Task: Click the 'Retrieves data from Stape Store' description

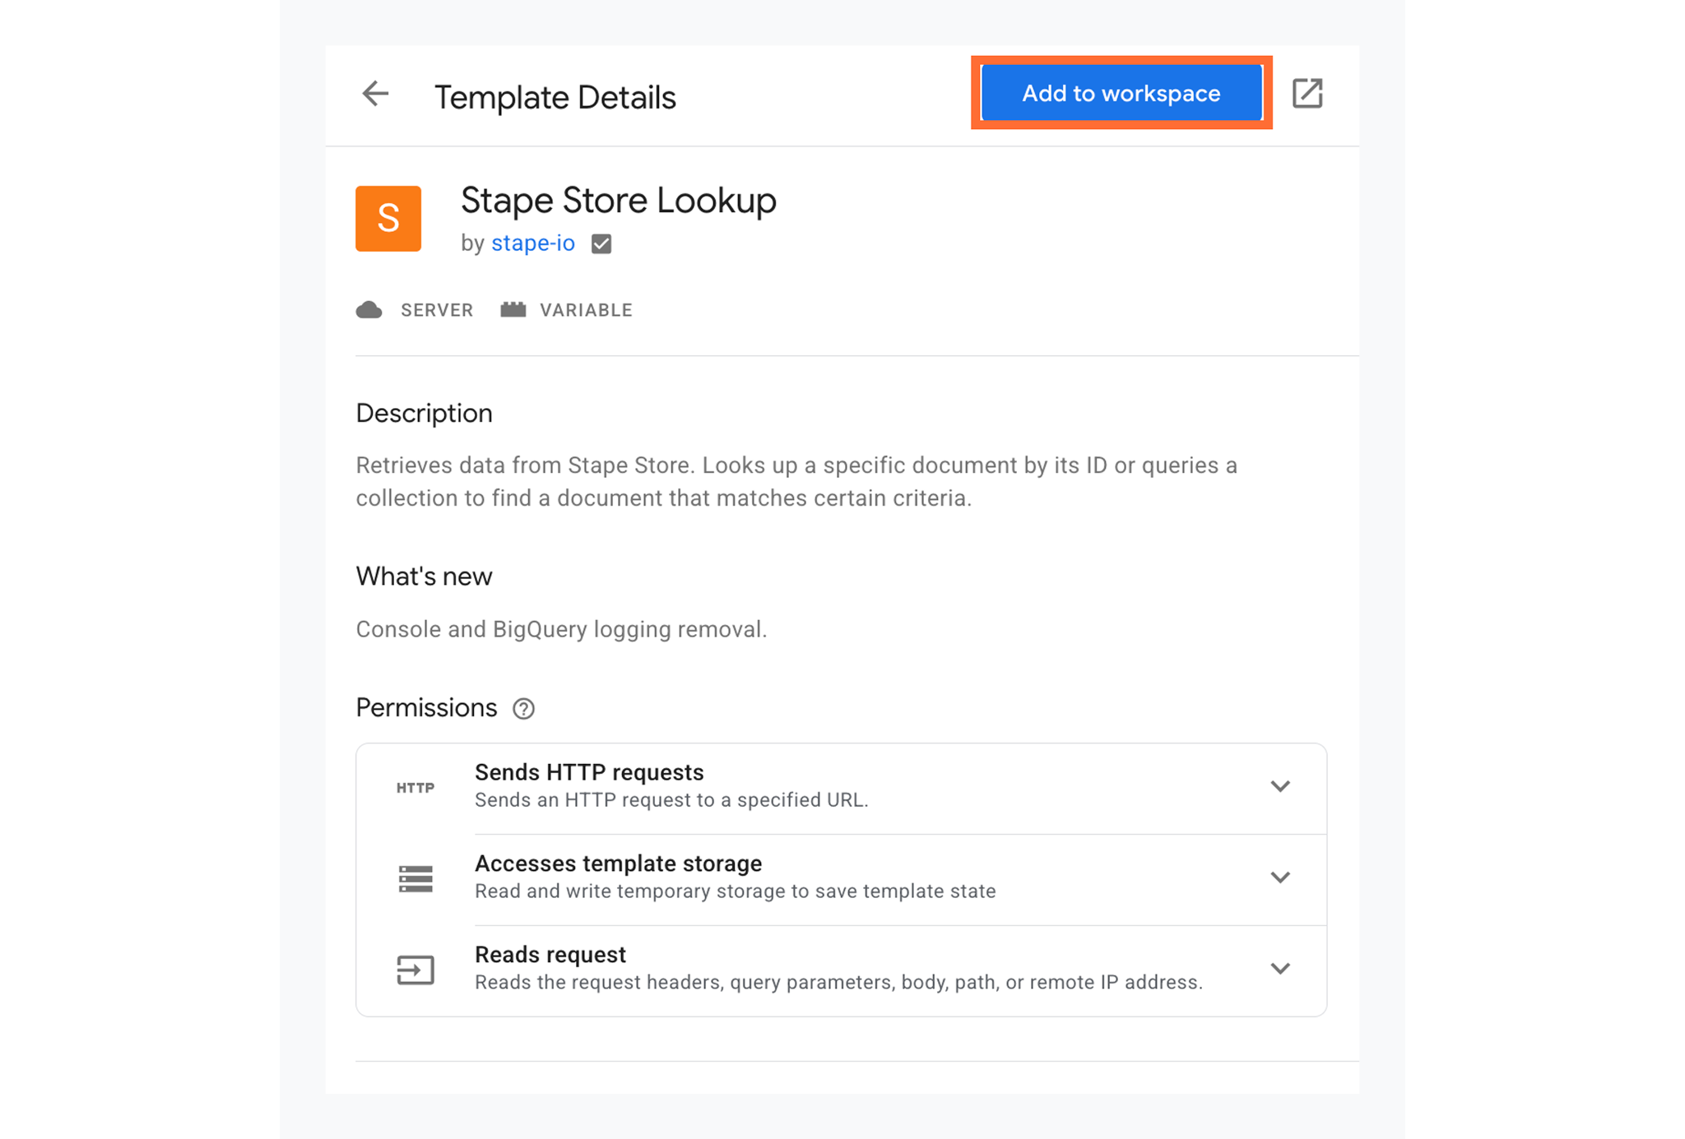Action: click(796, 482)
